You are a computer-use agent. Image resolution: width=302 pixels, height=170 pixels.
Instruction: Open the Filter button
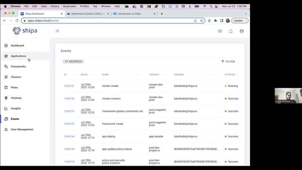coord(228,61)
